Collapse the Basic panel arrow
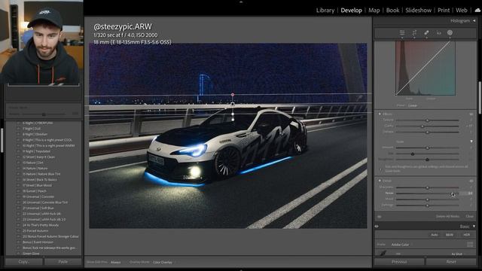The height and width of the screenshot is (271, 482). pyautogui.click(x=474, y=227)
